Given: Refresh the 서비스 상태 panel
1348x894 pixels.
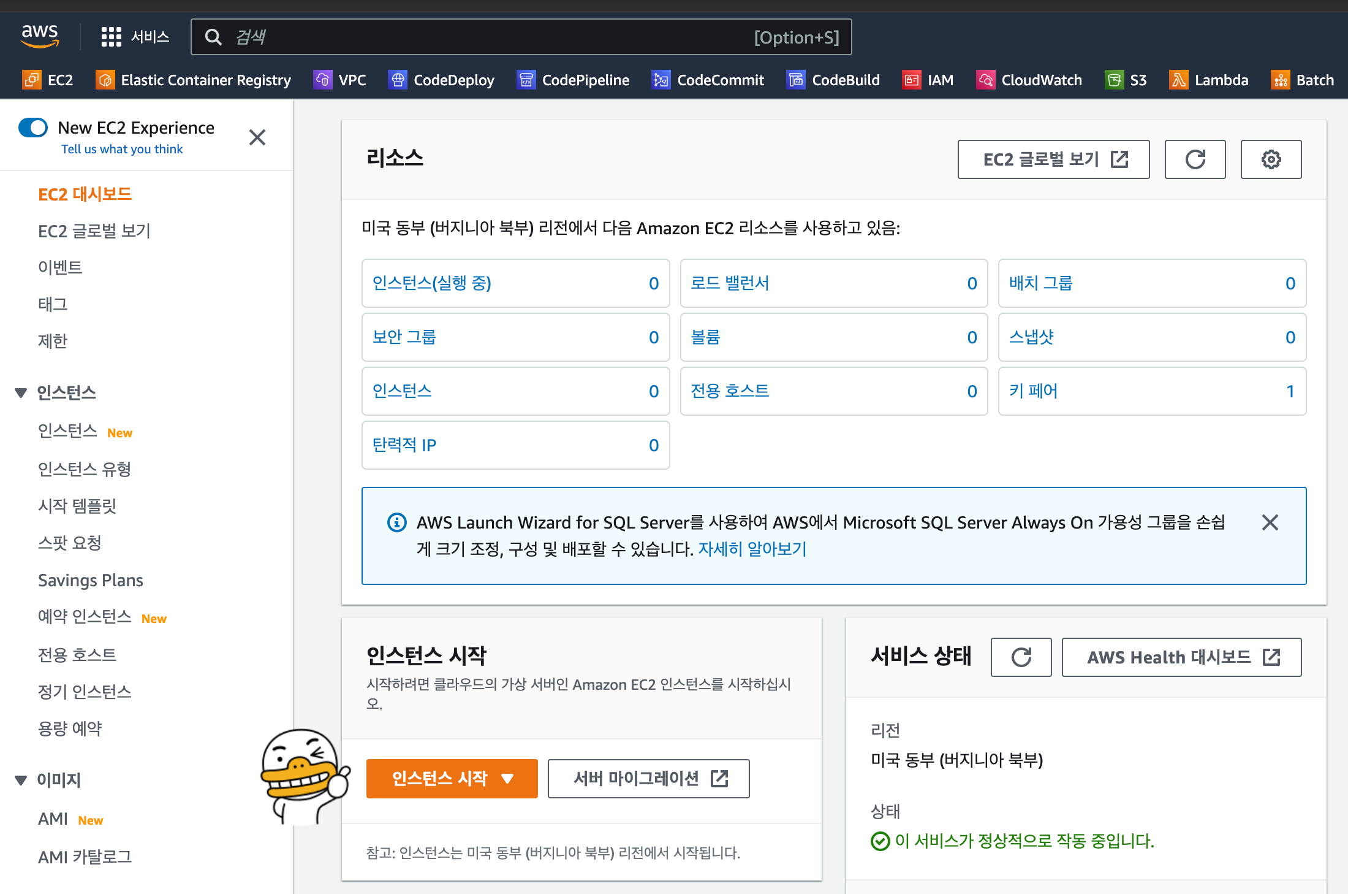Looking at the screenshot, I should pyautogui.click(x=1021, y=657).
